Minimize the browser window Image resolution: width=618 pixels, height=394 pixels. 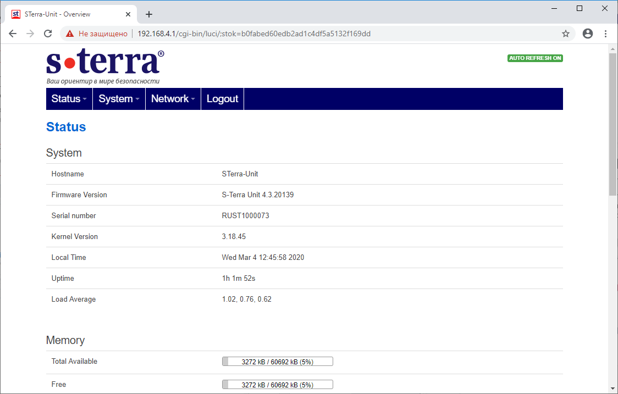click(x=554, y=8)
